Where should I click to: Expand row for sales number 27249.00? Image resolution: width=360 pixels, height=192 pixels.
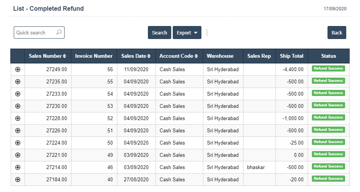click(18, 69)
